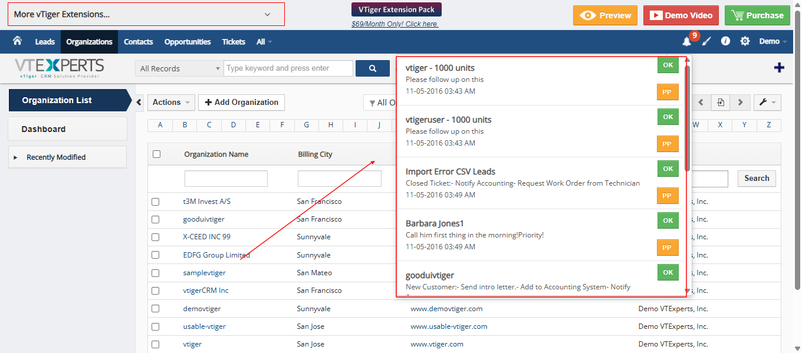Image resolution: width=802 pixels, height=353 pixels.
Task: Click OK on Import Error CSV Leads notification
Action: click(668, 169)
